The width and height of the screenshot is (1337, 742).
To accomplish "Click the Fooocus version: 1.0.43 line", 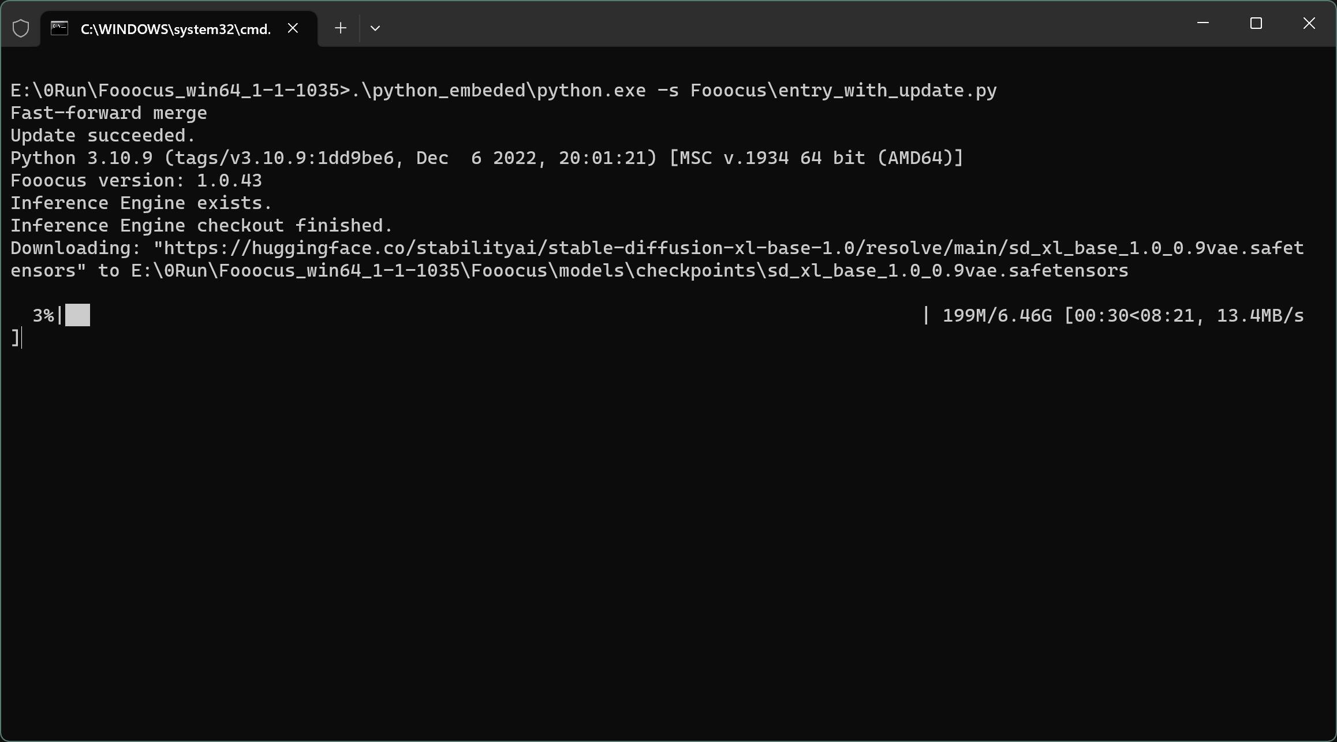I will point(136,180).
